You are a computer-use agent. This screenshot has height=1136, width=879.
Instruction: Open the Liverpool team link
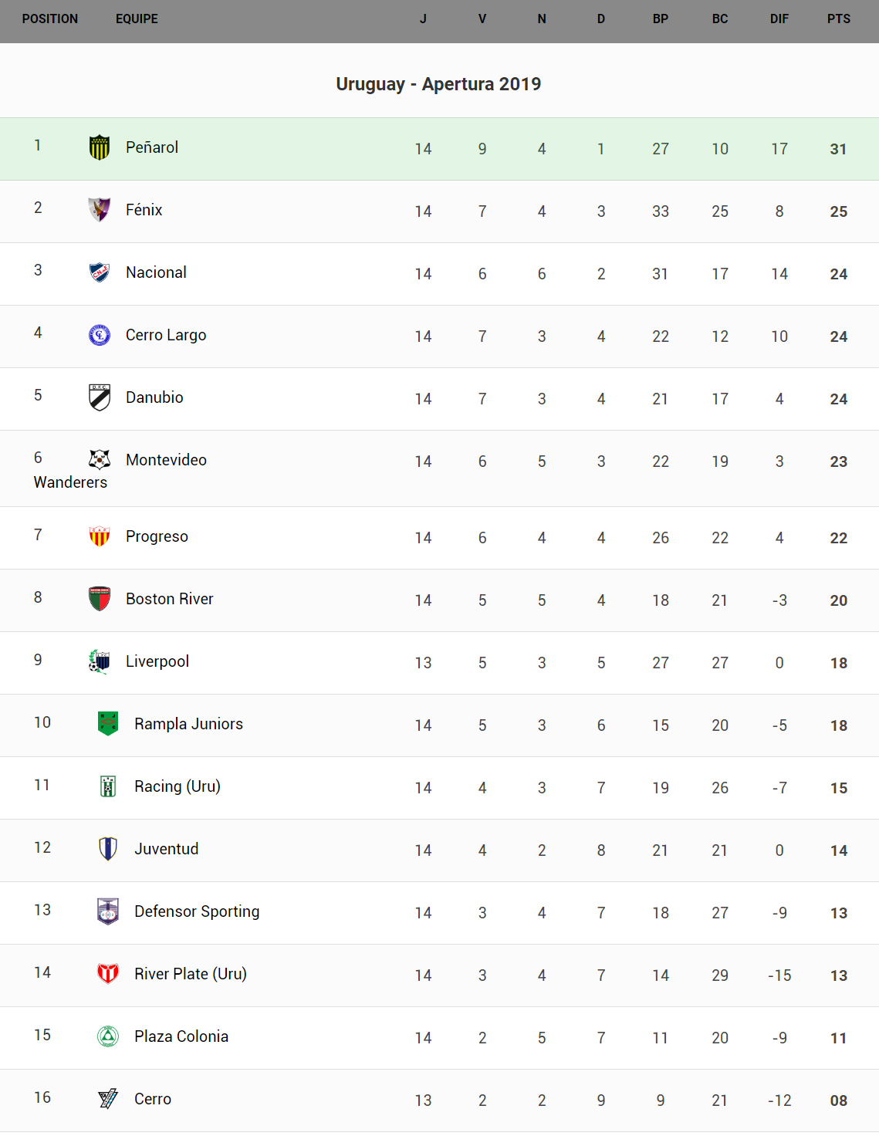tap(157, 661)
